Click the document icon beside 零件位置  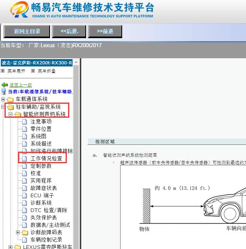25,129
